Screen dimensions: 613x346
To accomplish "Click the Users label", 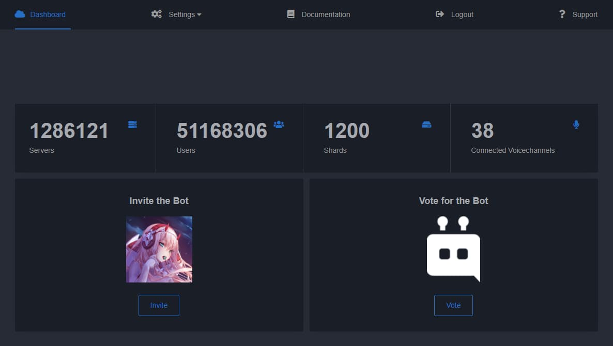I will pyautogui.click(x=186, y=150).
